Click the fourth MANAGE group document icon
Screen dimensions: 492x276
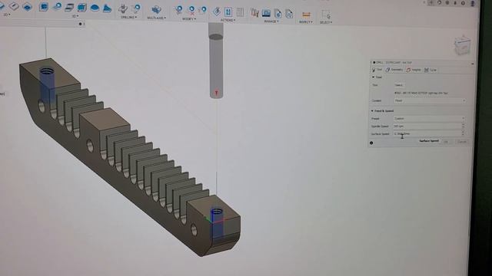pos(289,14)
